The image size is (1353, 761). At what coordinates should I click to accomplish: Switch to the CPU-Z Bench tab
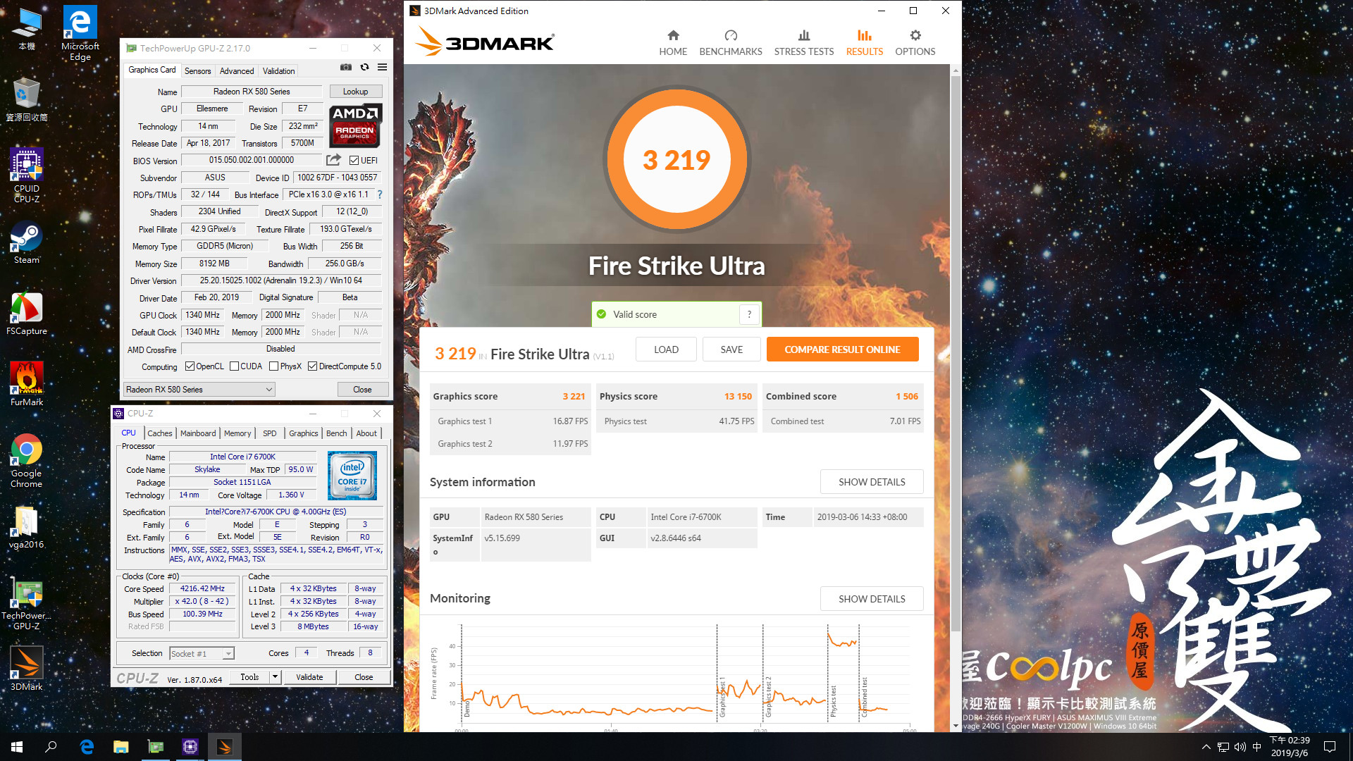click(x=336, y=433)
